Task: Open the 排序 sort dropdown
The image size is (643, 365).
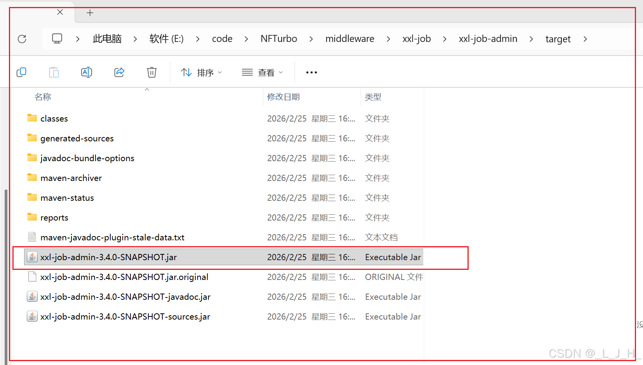Action: pos(202,73)
